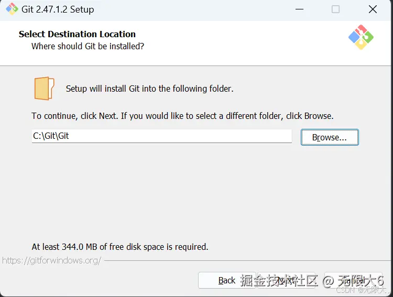393x297 pixels.
Task: Click the "Git 2.47.1.2 Setup" title text
Action: [x=58, y=9]
